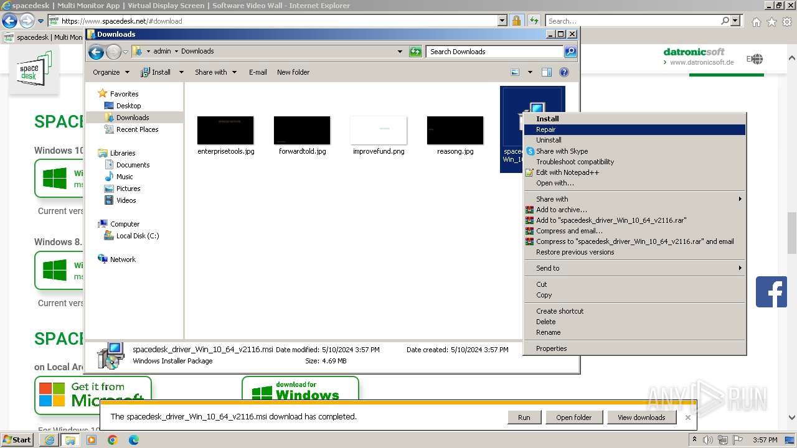Open the Share with toolbar dropdown
Image resolution: width=797 pixels, height=448 pixels.
click(215, 72)
